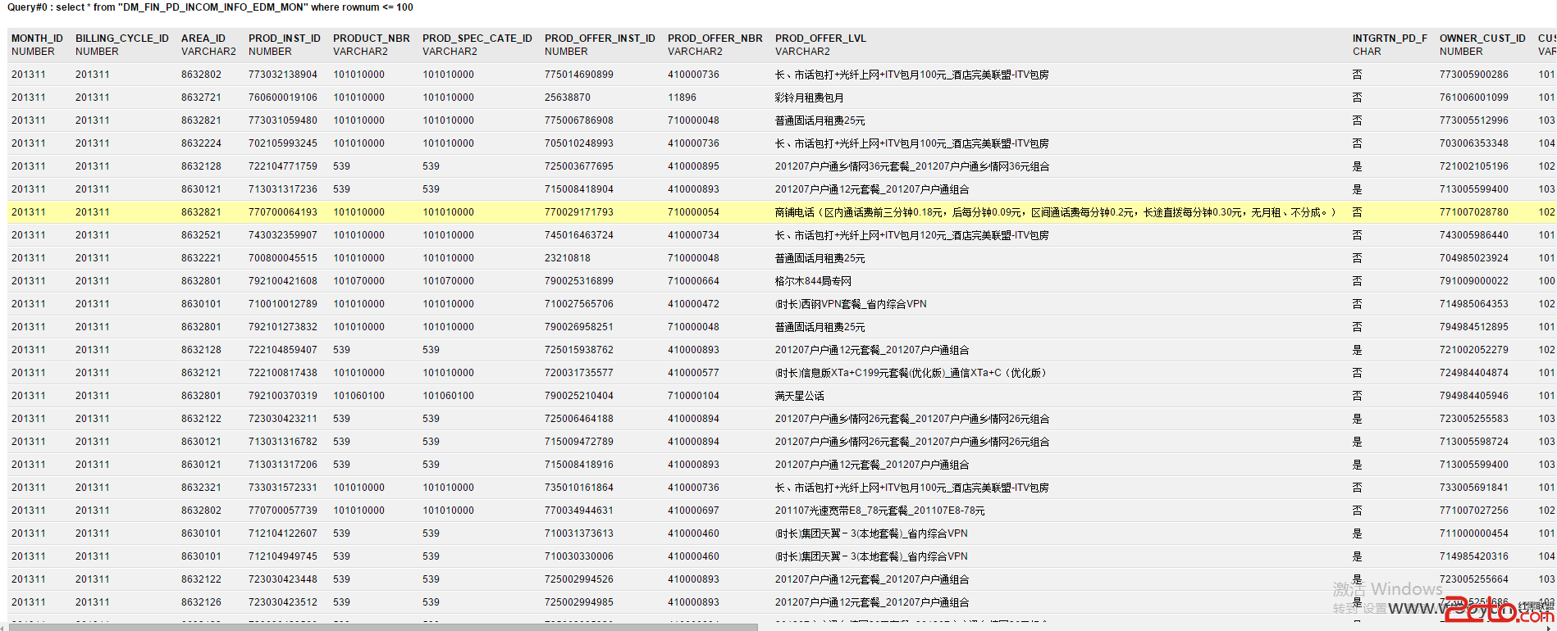The height and width of the screenshot is (631, 1557).
Task: Click the highlighted cell 770700064193
Action: (283, 212)
